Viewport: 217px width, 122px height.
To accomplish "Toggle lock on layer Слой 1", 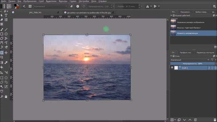I will 209,68.
